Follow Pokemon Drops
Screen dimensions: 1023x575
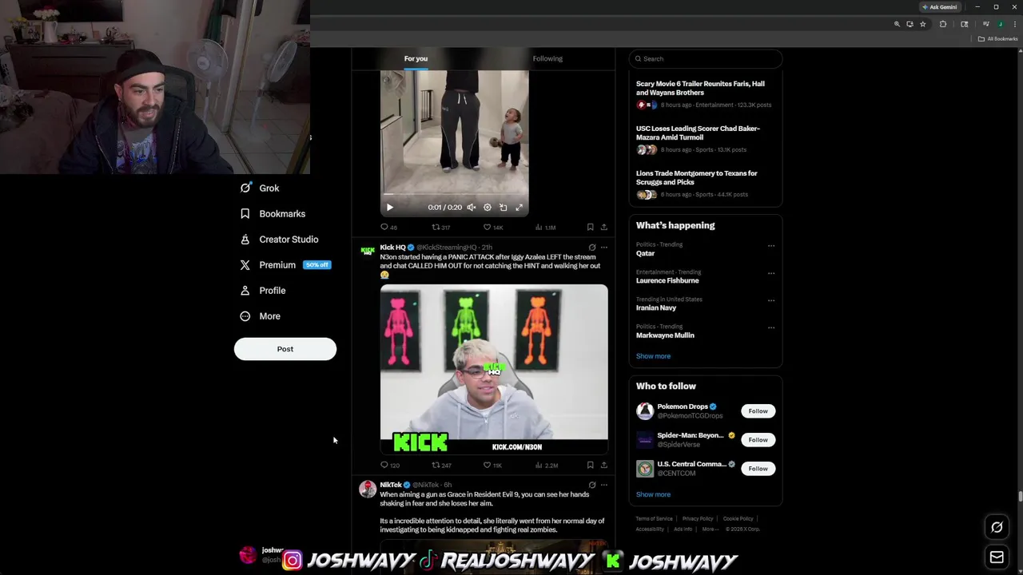[758, 411]
